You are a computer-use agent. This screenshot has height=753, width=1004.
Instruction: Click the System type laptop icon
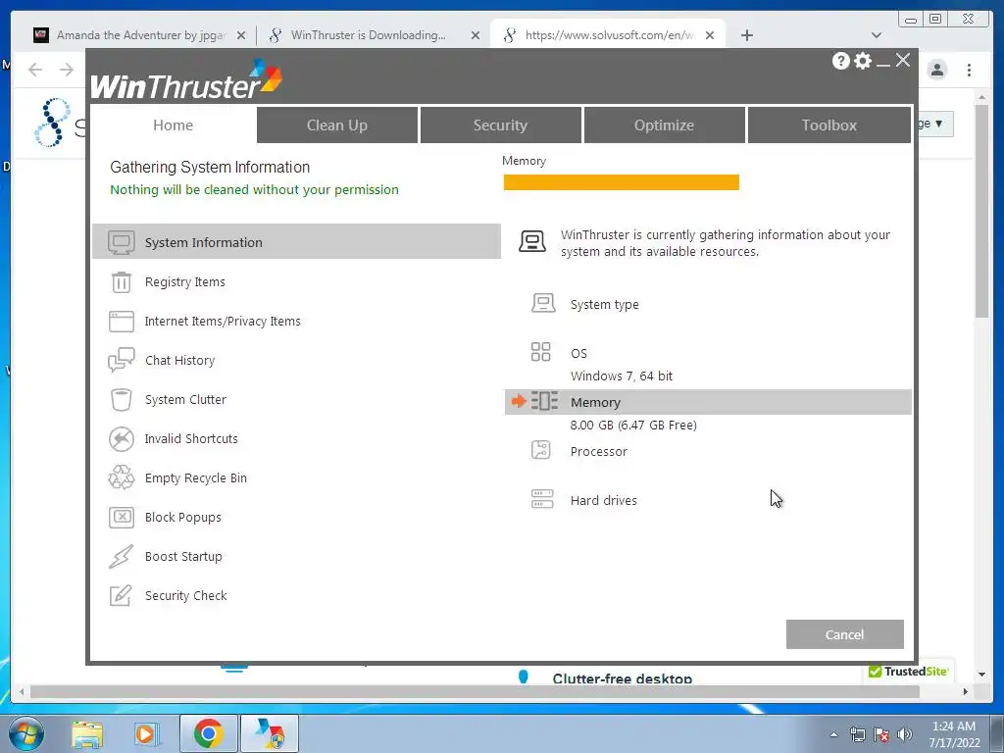(x=543, y=303)
